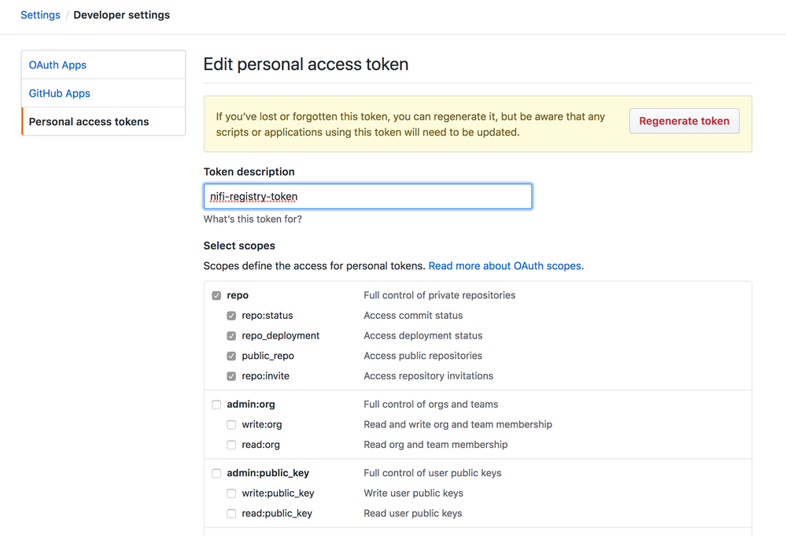Check the write:org scope

coord(231,425)
